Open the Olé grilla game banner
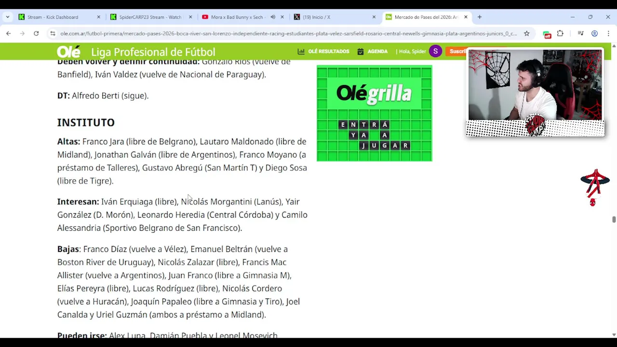The image size is (617, 347). point(375,113)
